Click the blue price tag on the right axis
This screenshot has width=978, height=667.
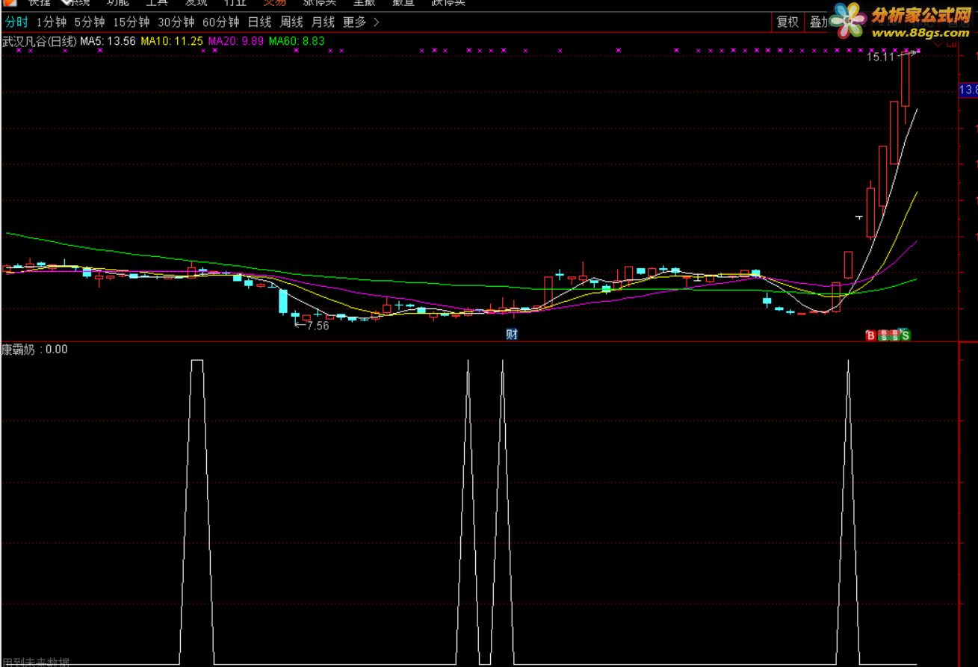(968, 90)
